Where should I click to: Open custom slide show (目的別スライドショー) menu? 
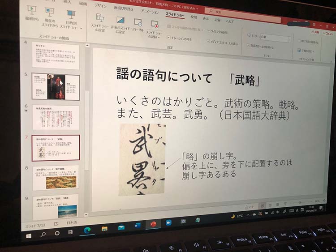(71, 20)
